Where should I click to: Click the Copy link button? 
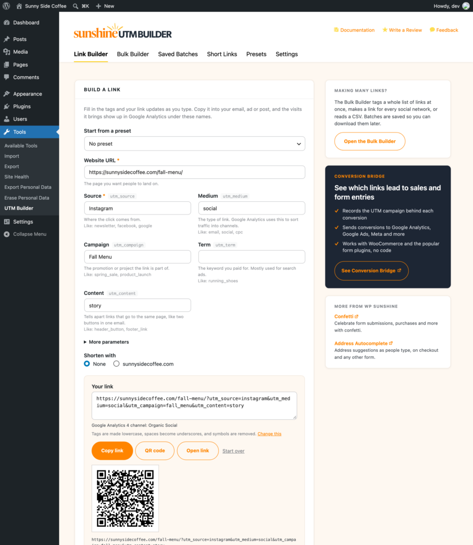(112, 451)
